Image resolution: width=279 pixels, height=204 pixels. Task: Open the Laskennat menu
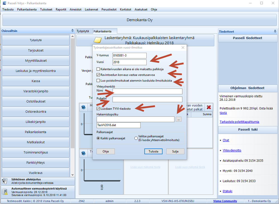coord(91,9)
